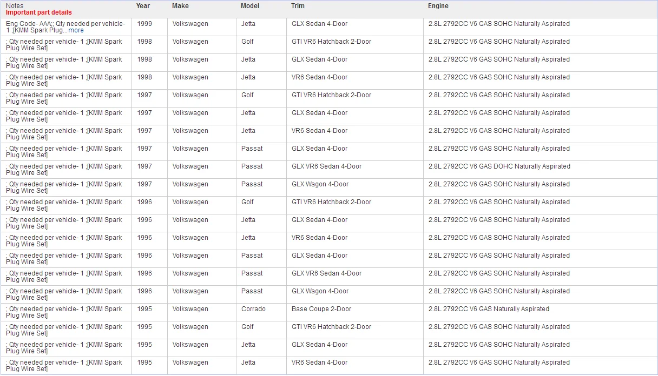Click 1997 Passat GLX Wagon engine cell
This screenshot has height=376, width=658.
coord(540,187)
